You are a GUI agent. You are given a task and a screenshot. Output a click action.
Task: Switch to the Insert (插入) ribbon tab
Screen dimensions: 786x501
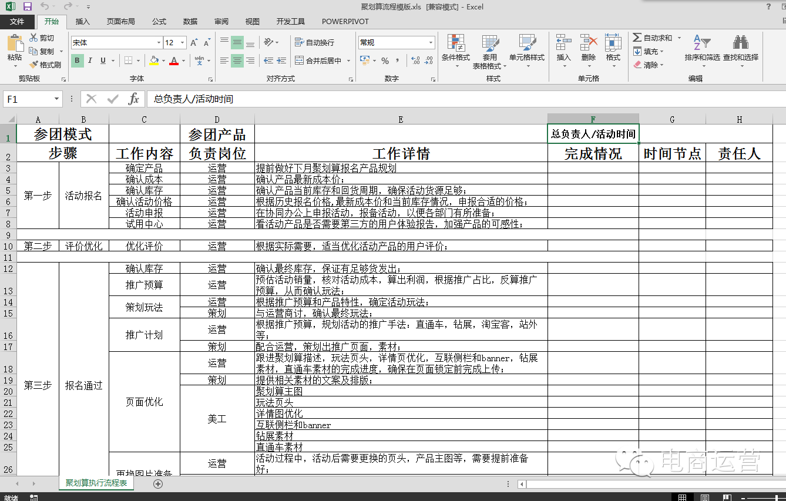tap(83, 22)
